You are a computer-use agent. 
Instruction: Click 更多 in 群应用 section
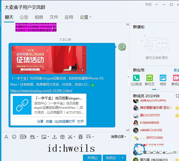pos(176,70)
